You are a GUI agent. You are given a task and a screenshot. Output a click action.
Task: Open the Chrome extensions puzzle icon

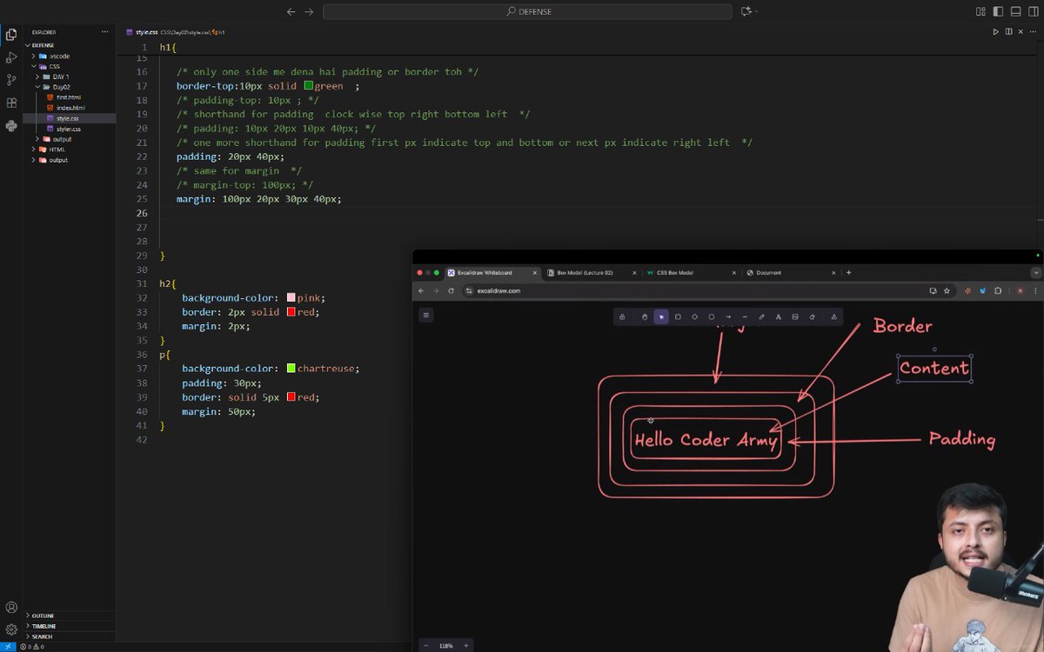click(x=998, y=290)
